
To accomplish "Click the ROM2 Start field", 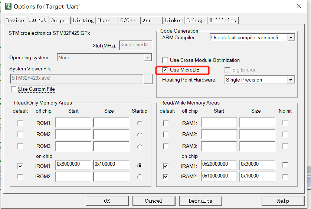I will pos(73,134).
